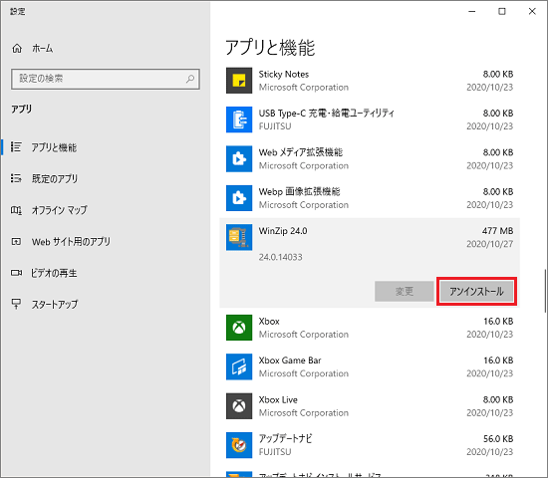548x478 pixels.
Task: Click WinZip install date 2020/10/27
Action: point(489,244)
